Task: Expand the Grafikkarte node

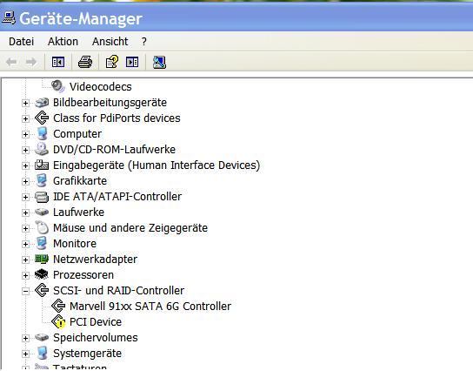Action: tap(25, 181)
